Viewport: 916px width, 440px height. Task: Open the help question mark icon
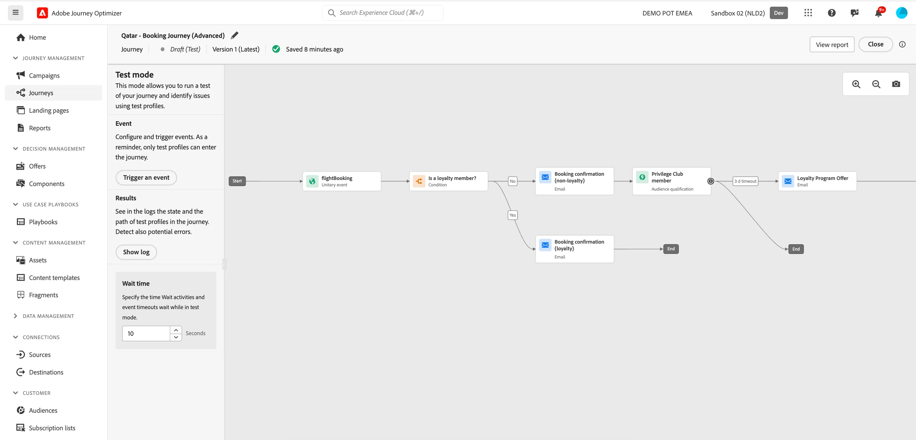point(831,13)
